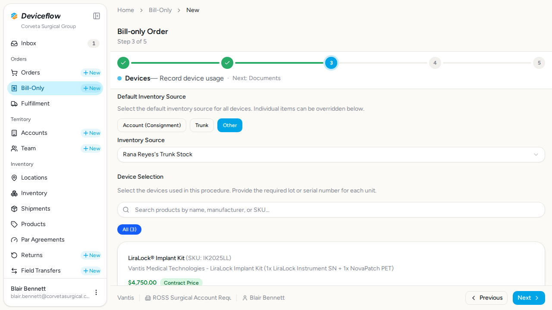This screenshot has width=552, height=310.
Task: Click the Orders cart icon
Action: [x=14, y=73]
